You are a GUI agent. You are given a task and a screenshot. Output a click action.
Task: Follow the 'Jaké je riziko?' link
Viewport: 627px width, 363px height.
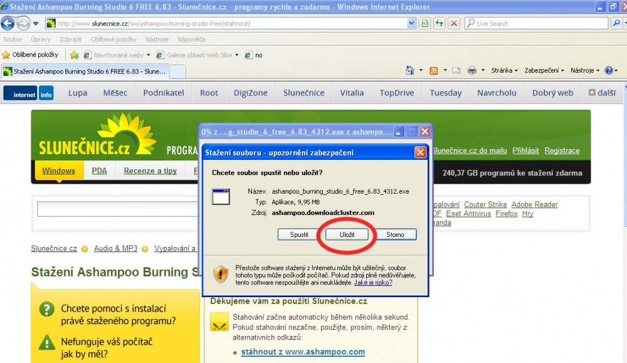373,283
